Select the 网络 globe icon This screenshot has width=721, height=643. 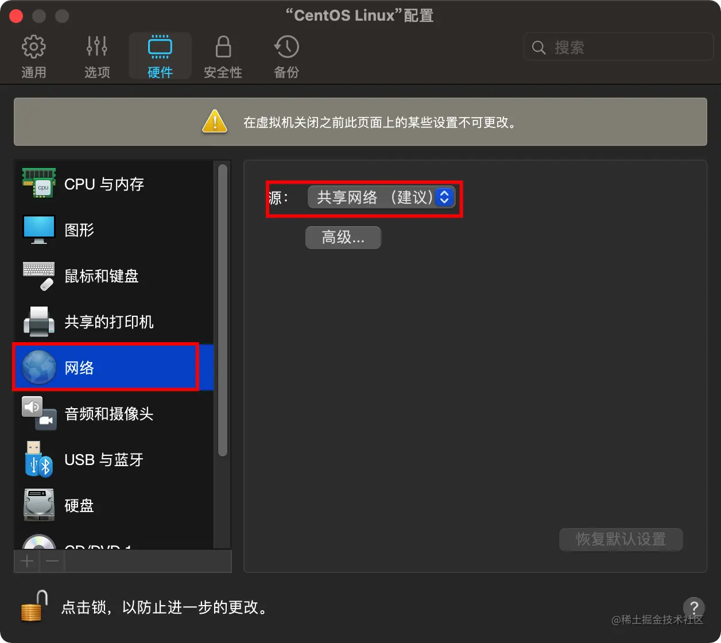39,367
